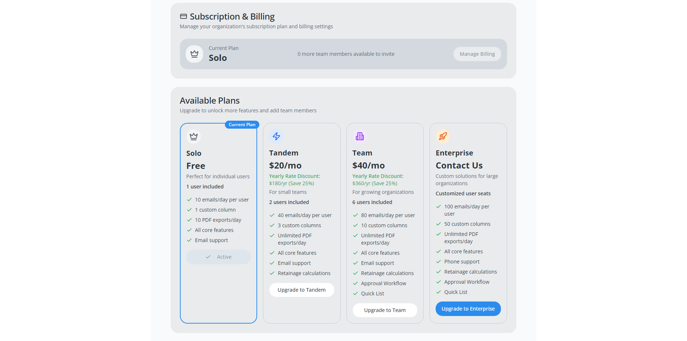Select the Enterprise Contact Us pricing text
This screenshot has width=687, height=341.
pos(459,165)
